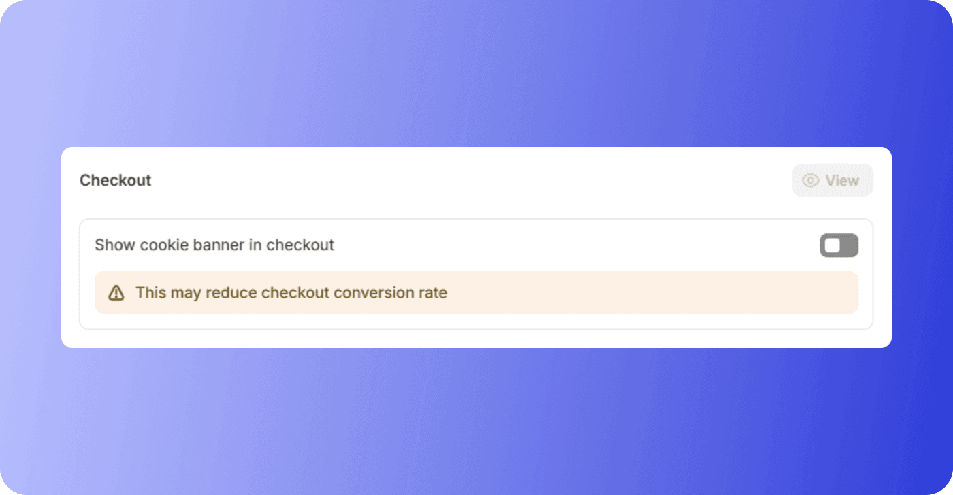The width and height of the screenshot is (953, 495).
Task: Click the checkout conversion rate warning
Action: point(291,292)
